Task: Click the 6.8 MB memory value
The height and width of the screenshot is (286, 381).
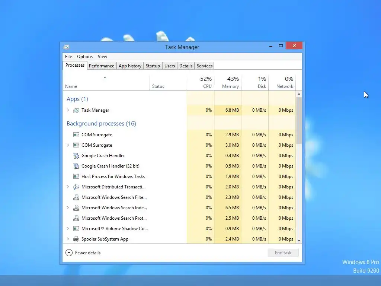Action: (x=232, y=110)
